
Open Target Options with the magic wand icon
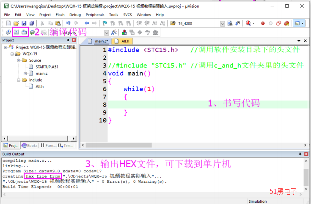(114, 32)
